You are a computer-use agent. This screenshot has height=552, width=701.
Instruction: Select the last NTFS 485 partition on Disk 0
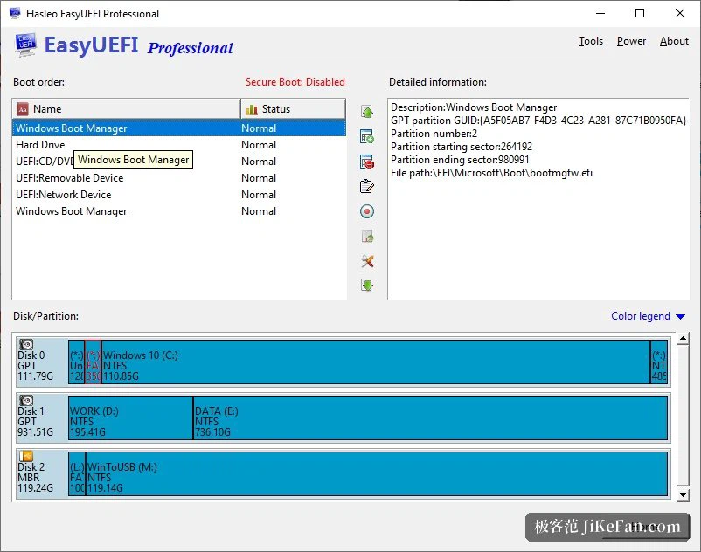click(659, 362)
